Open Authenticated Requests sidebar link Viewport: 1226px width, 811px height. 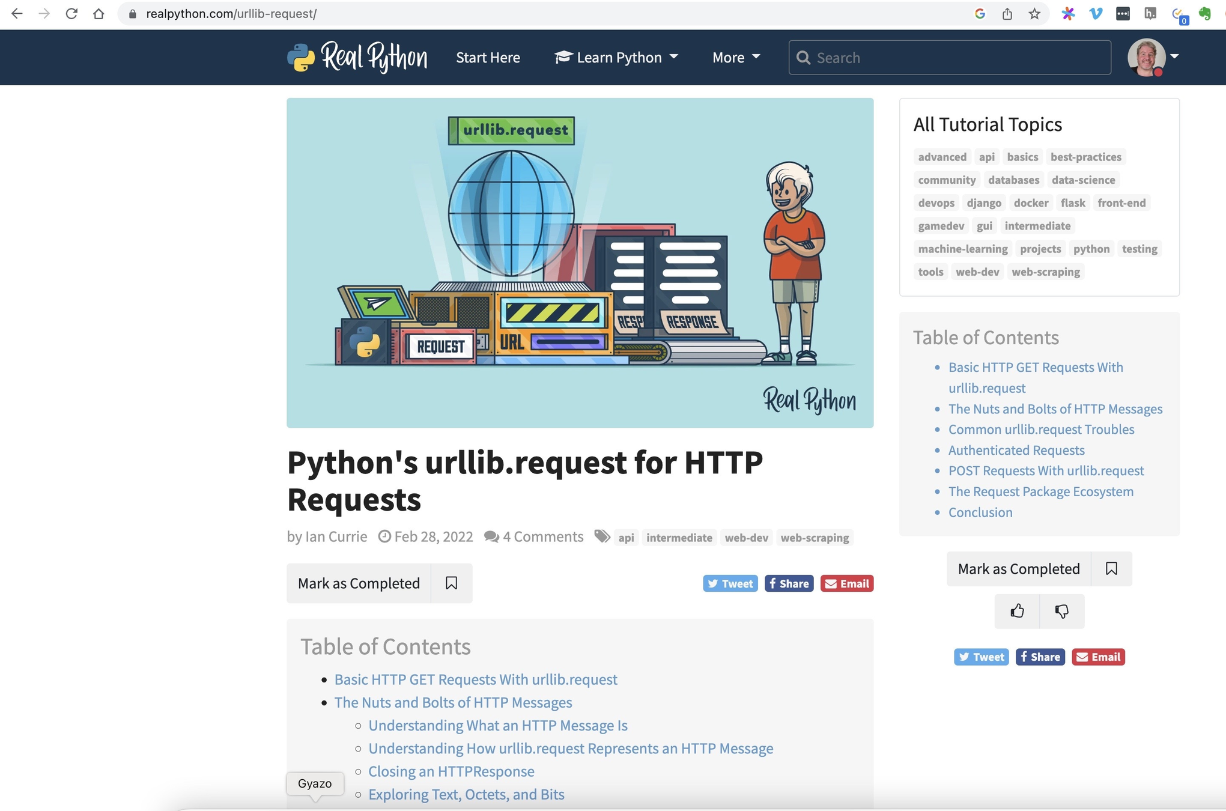tap(1016, 450)
